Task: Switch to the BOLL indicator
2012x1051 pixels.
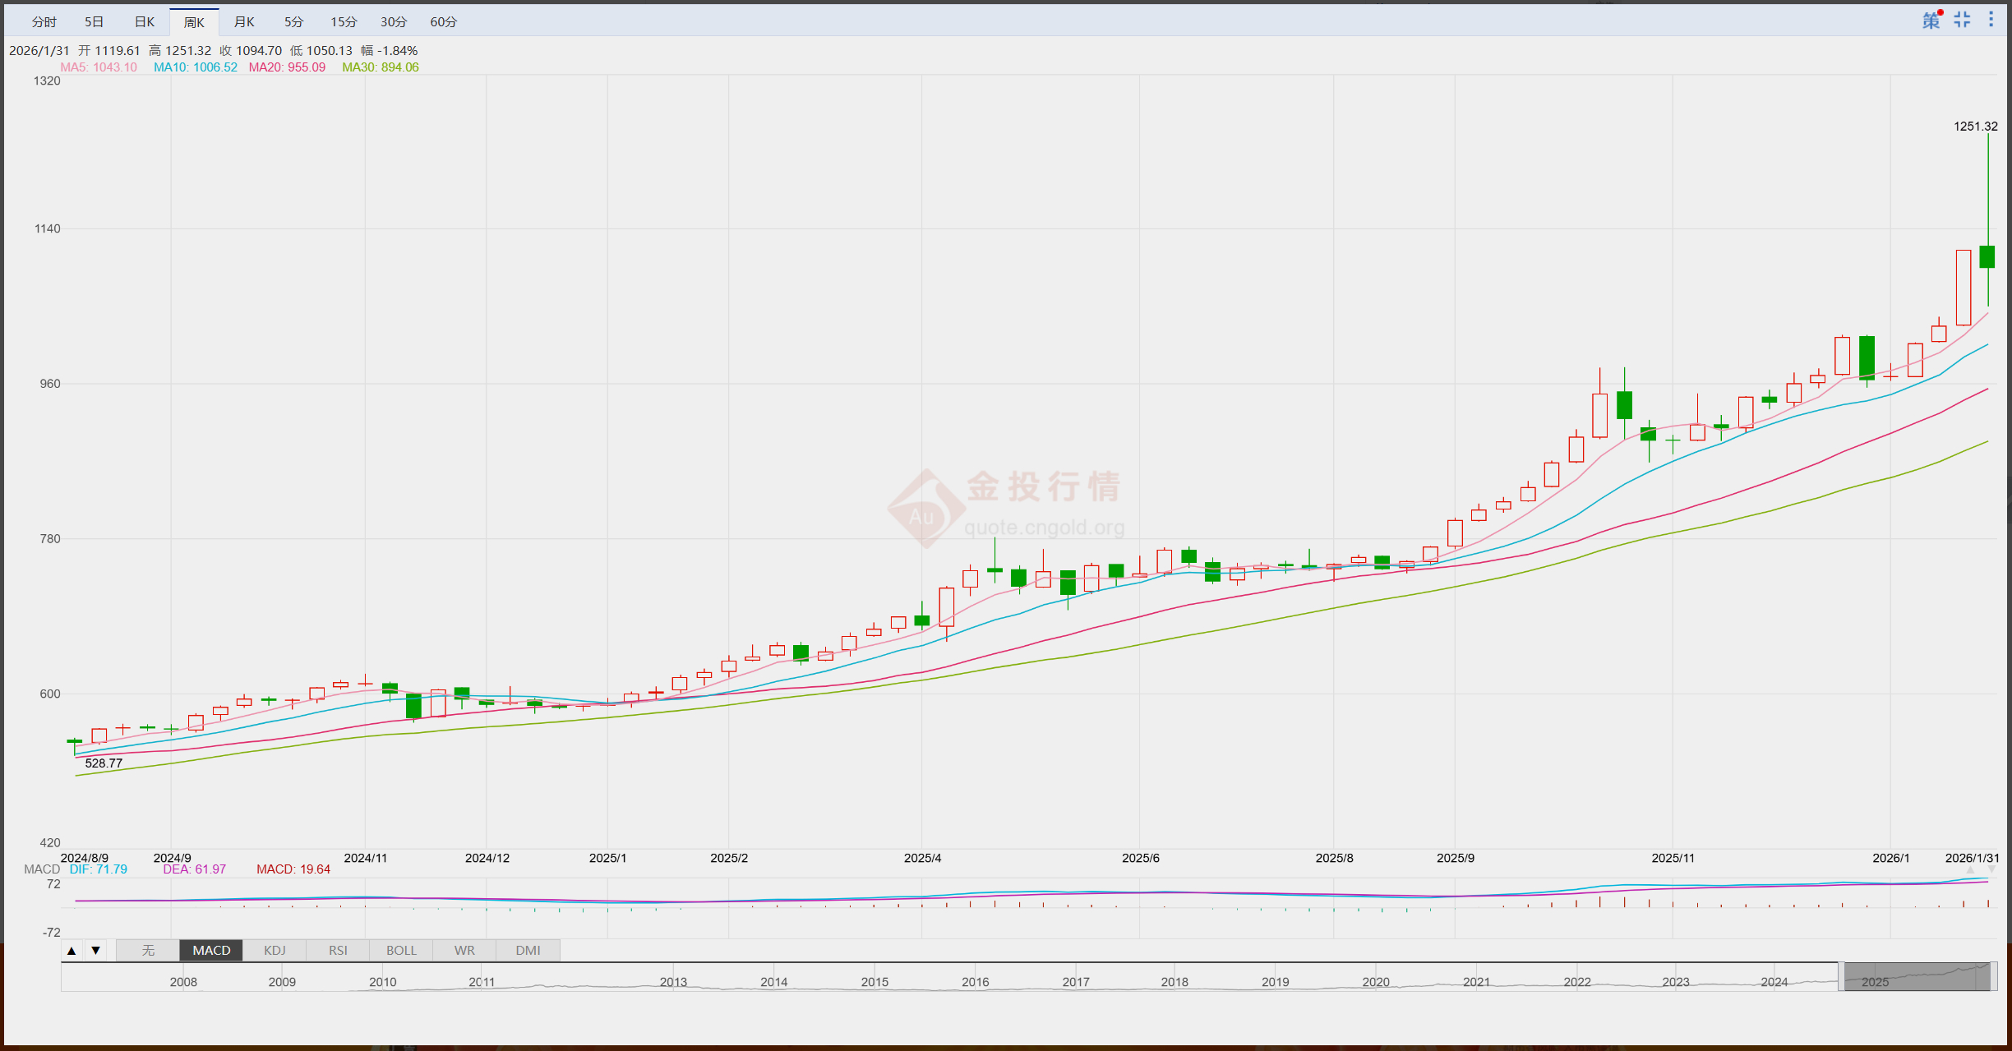Action: coord(401,951)
